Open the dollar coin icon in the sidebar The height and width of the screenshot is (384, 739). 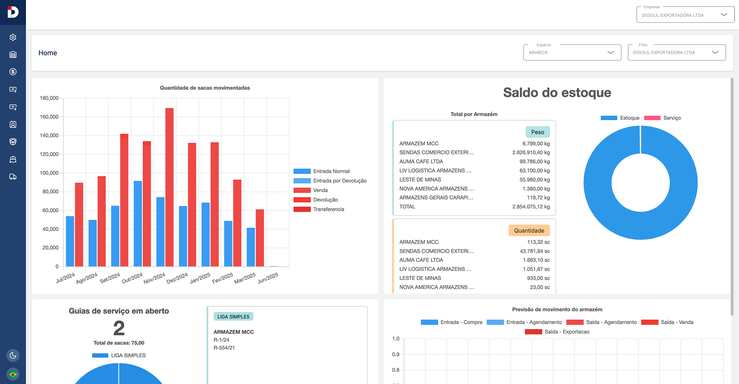point(13,72)
